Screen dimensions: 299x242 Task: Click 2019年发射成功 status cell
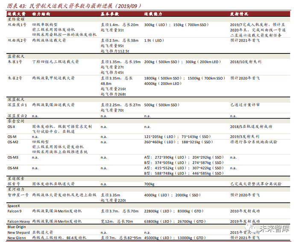click(245, 221)
